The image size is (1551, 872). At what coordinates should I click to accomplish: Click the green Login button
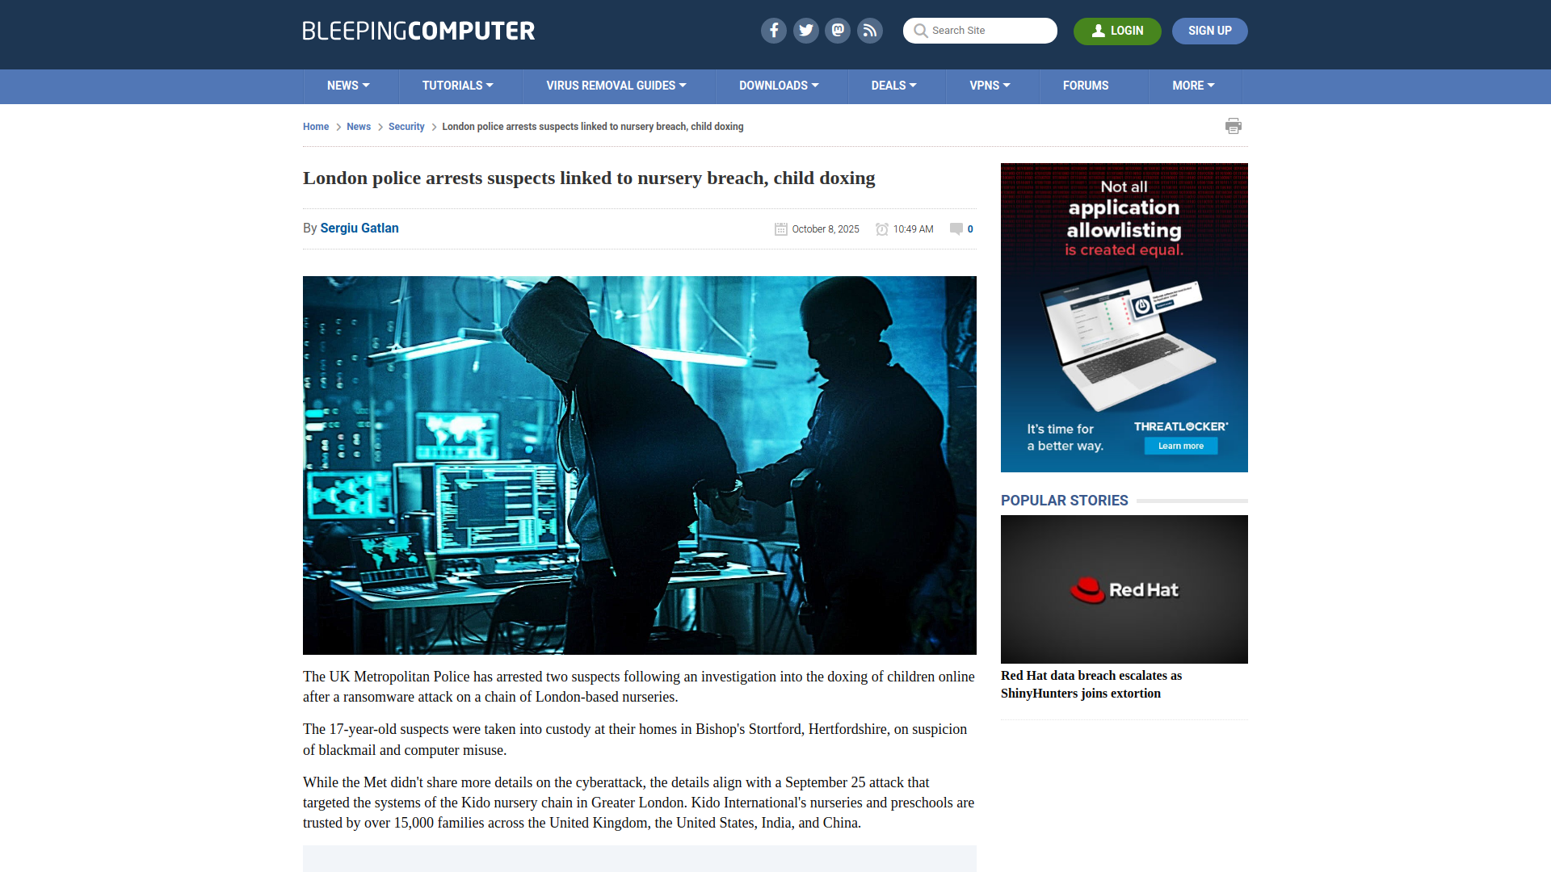(1116, 31)
